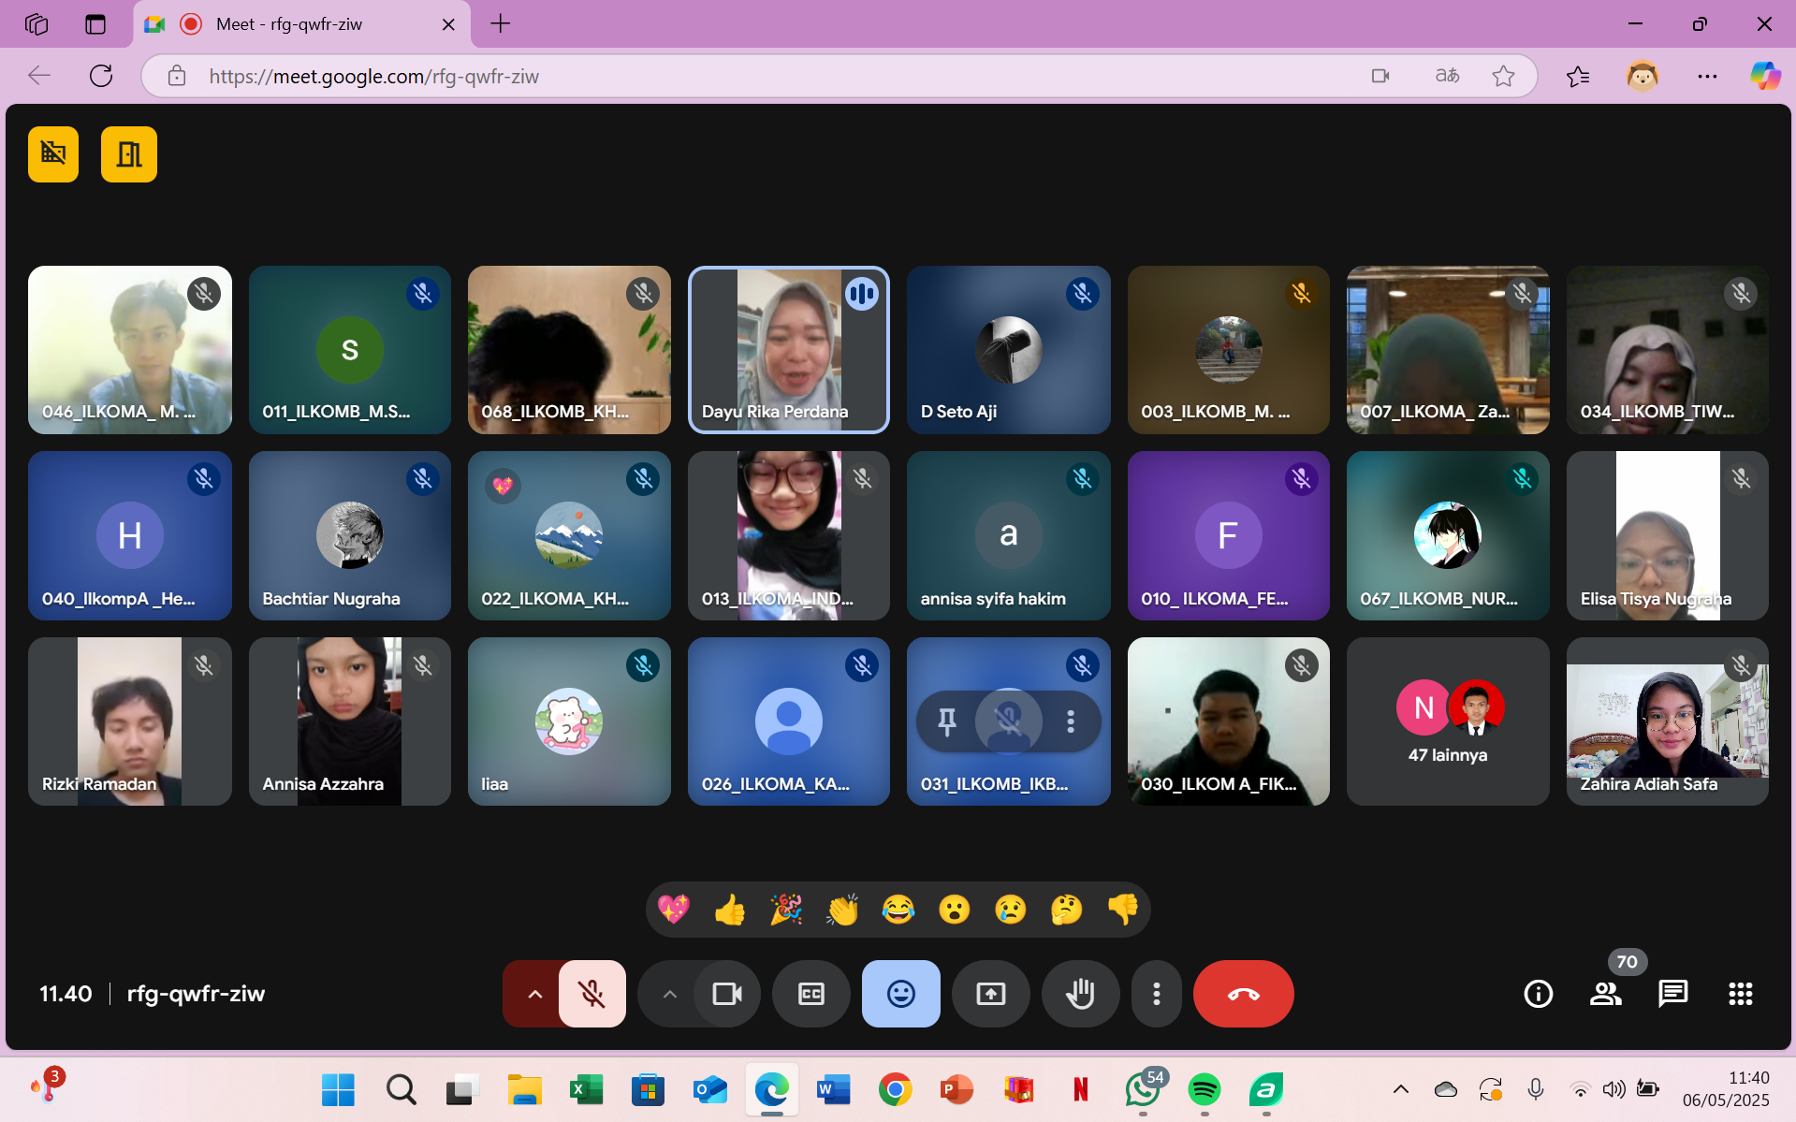Viewport: 1796px width, 1122px height.
Task: Turn on closed captions
Action: (x=810, y=994)
